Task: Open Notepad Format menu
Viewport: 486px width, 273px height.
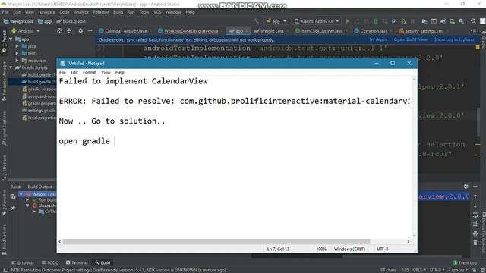Action: pos(90,72)
